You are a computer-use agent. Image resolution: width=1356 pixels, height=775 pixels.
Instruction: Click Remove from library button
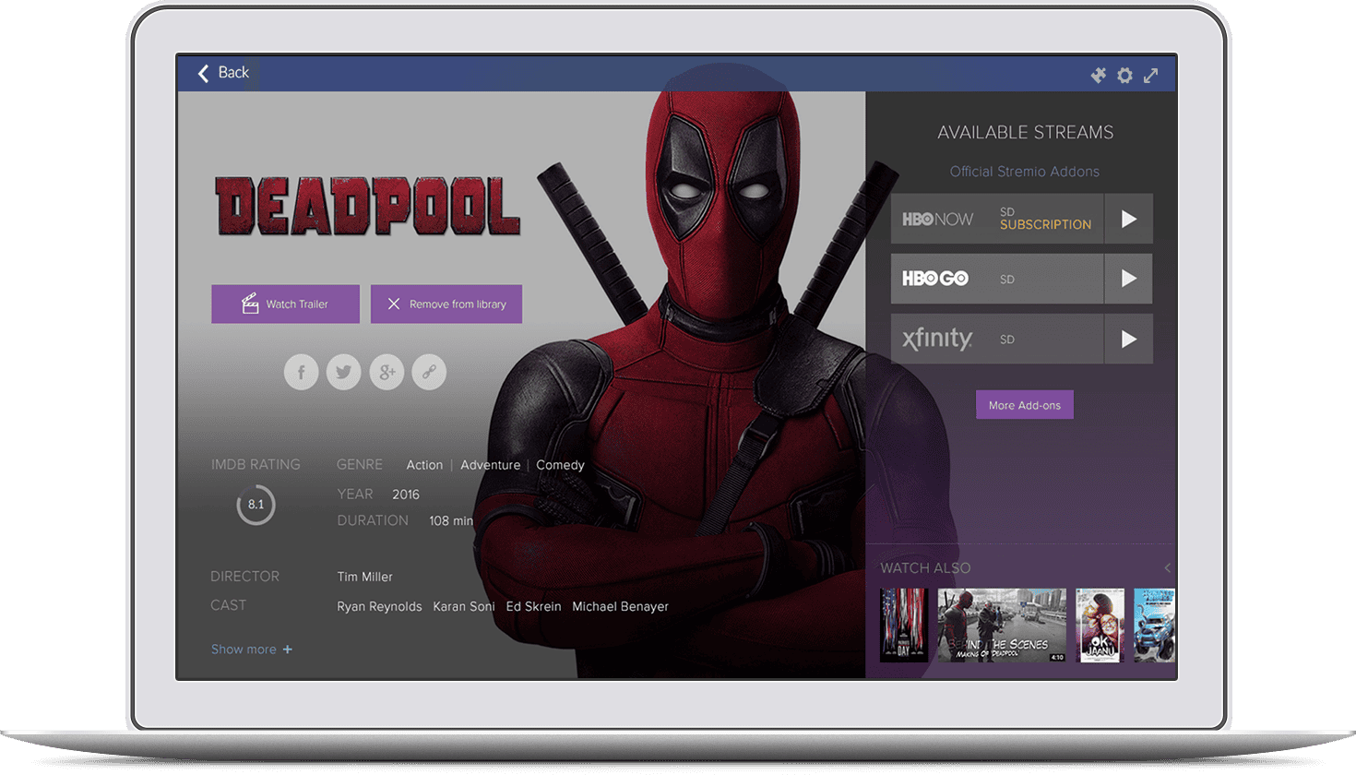[446, 304]
